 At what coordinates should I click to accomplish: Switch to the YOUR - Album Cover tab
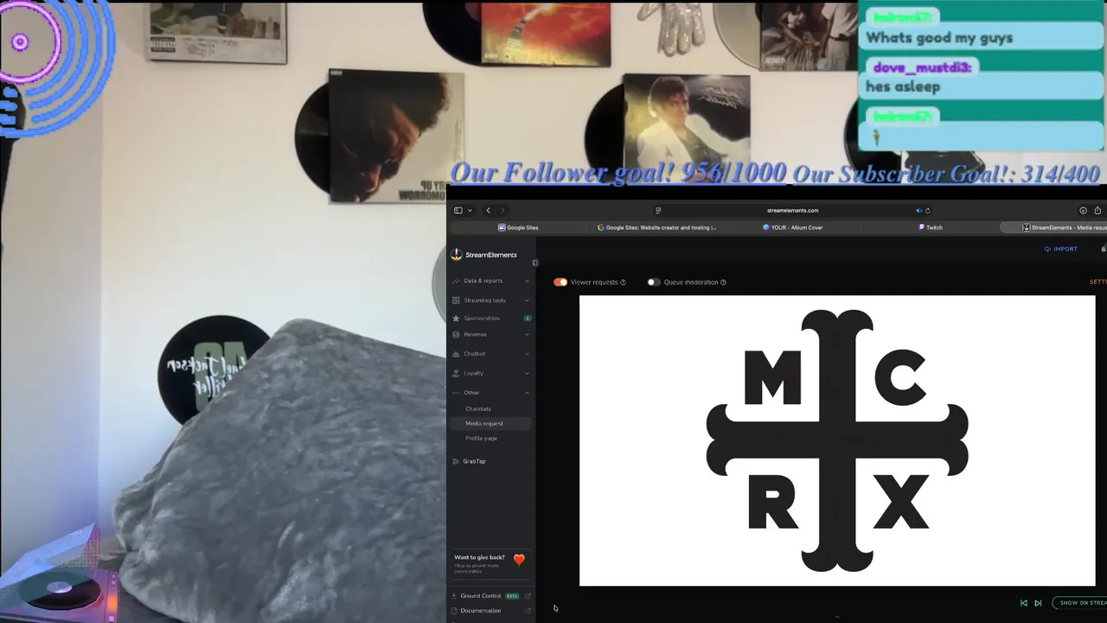click(x=793, y=228)
